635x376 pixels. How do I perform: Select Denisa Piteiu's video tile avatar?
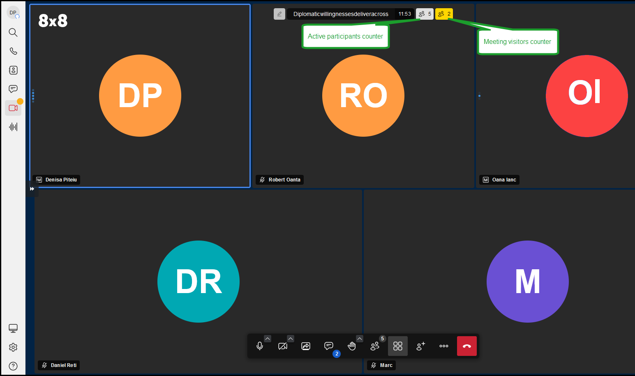coord(140,96)
